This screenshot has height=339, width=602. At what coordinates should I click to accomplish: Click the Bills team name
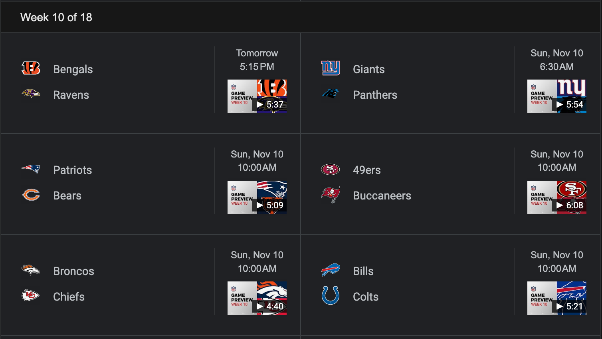(x=363, y=271)
